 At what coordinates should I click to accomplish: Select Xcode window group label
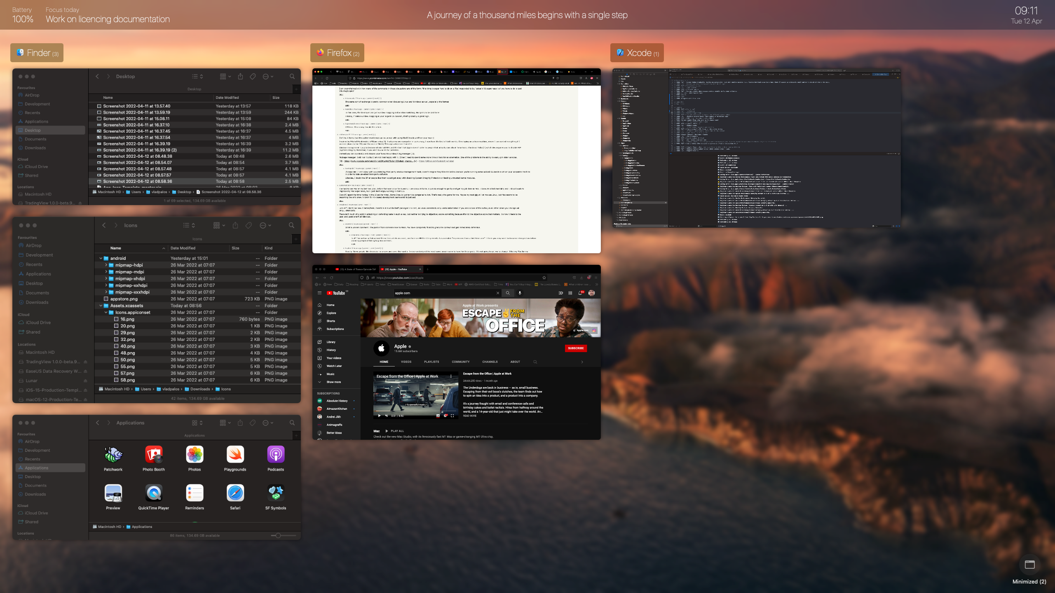637,53
